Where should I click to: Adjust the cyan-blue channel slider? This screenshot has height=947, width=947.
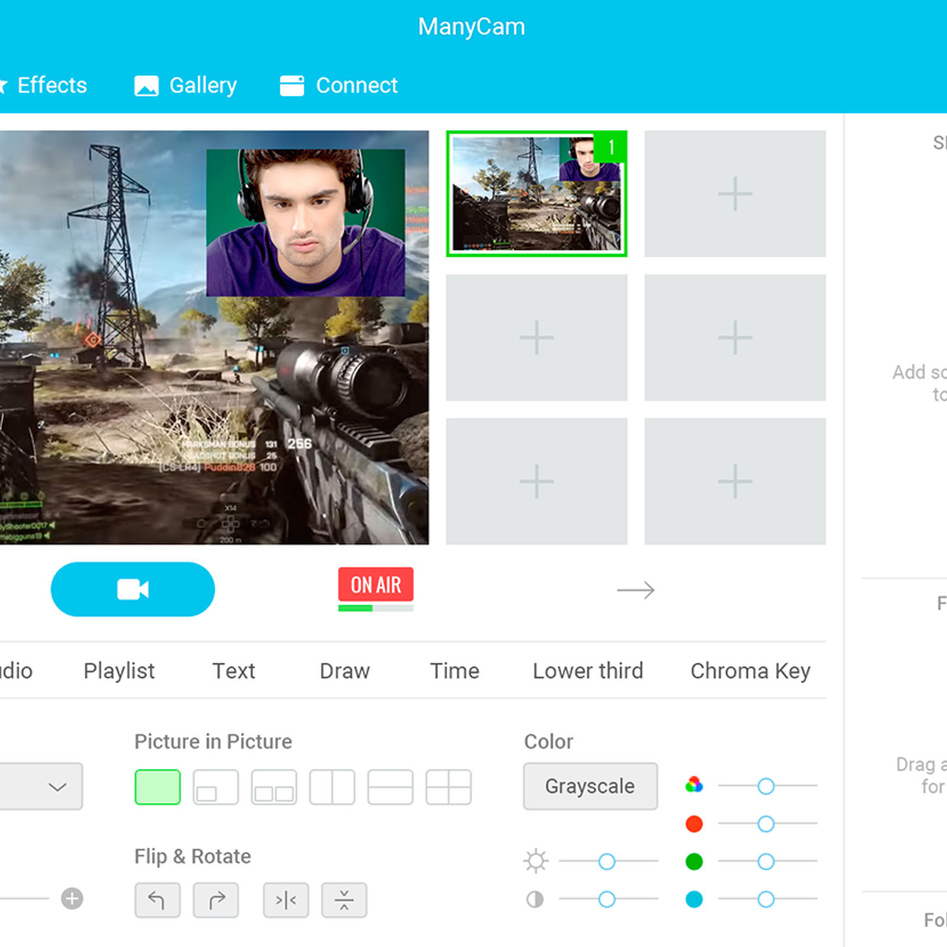pyautogui.click(x=766, y=899)
